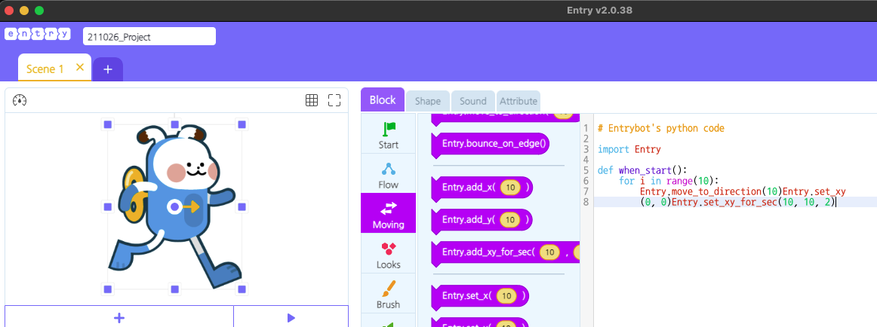Open the Start block category
Image resolution: width=877 pixels, height=327 pixels.
coord(388,134)
